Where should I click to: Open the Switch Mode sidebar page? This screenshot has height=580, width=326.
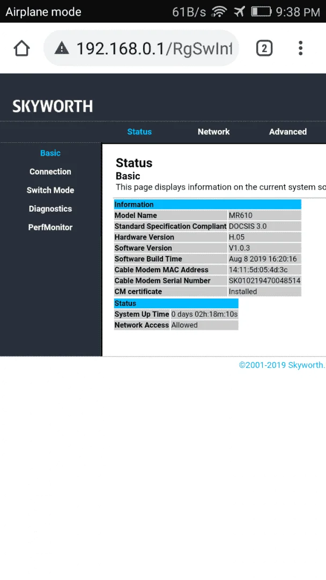[x=50, y=190]
